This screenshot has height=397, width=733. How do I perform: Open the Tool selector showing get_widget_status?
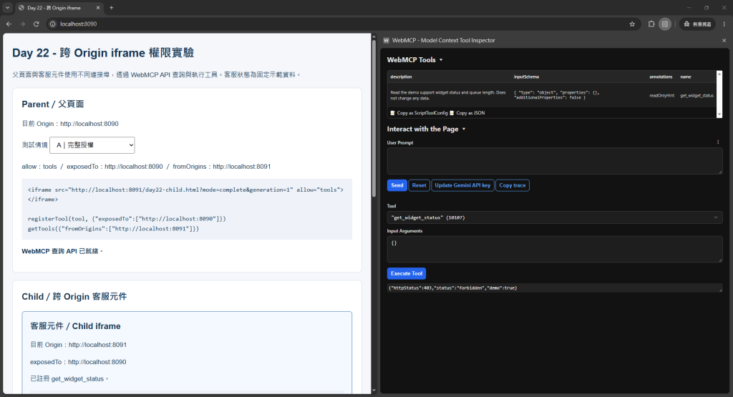coord(555,217)
